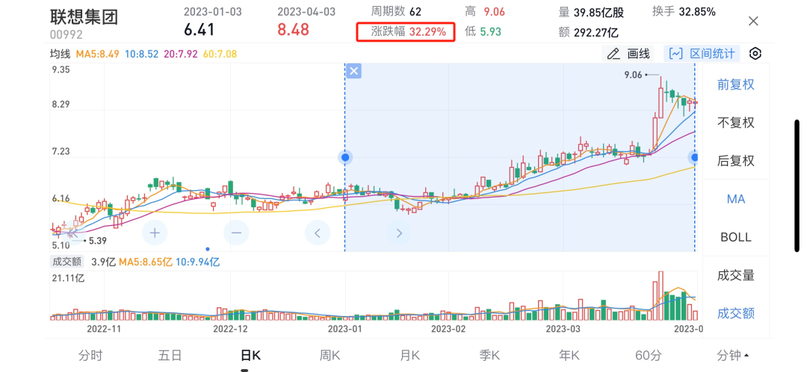
Task: Click the 2022-11 date axis label
Action: coord(103,328)
